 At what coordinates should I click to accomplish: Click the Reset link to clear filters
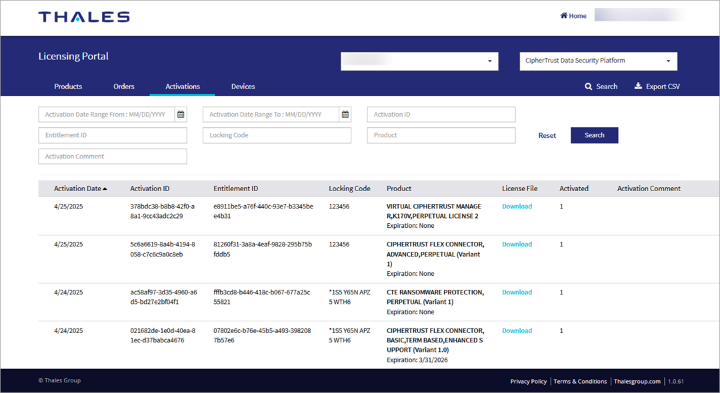click(x=547, y=135)
